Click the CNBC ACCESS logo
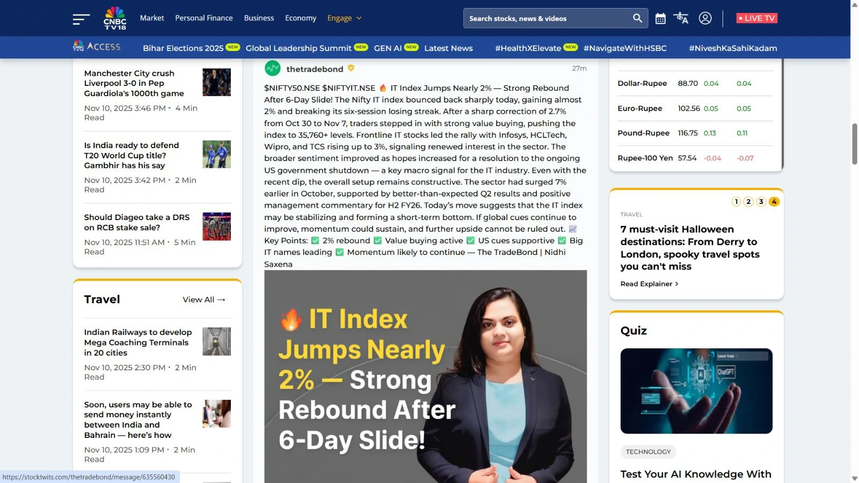The width and height of the screenshot is (859, 483). 97,47
